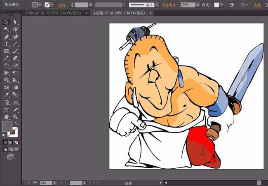The width and height of the screenshot is (268, 186).
Task: Click the 100% opacity field
Action: (188, 5)
